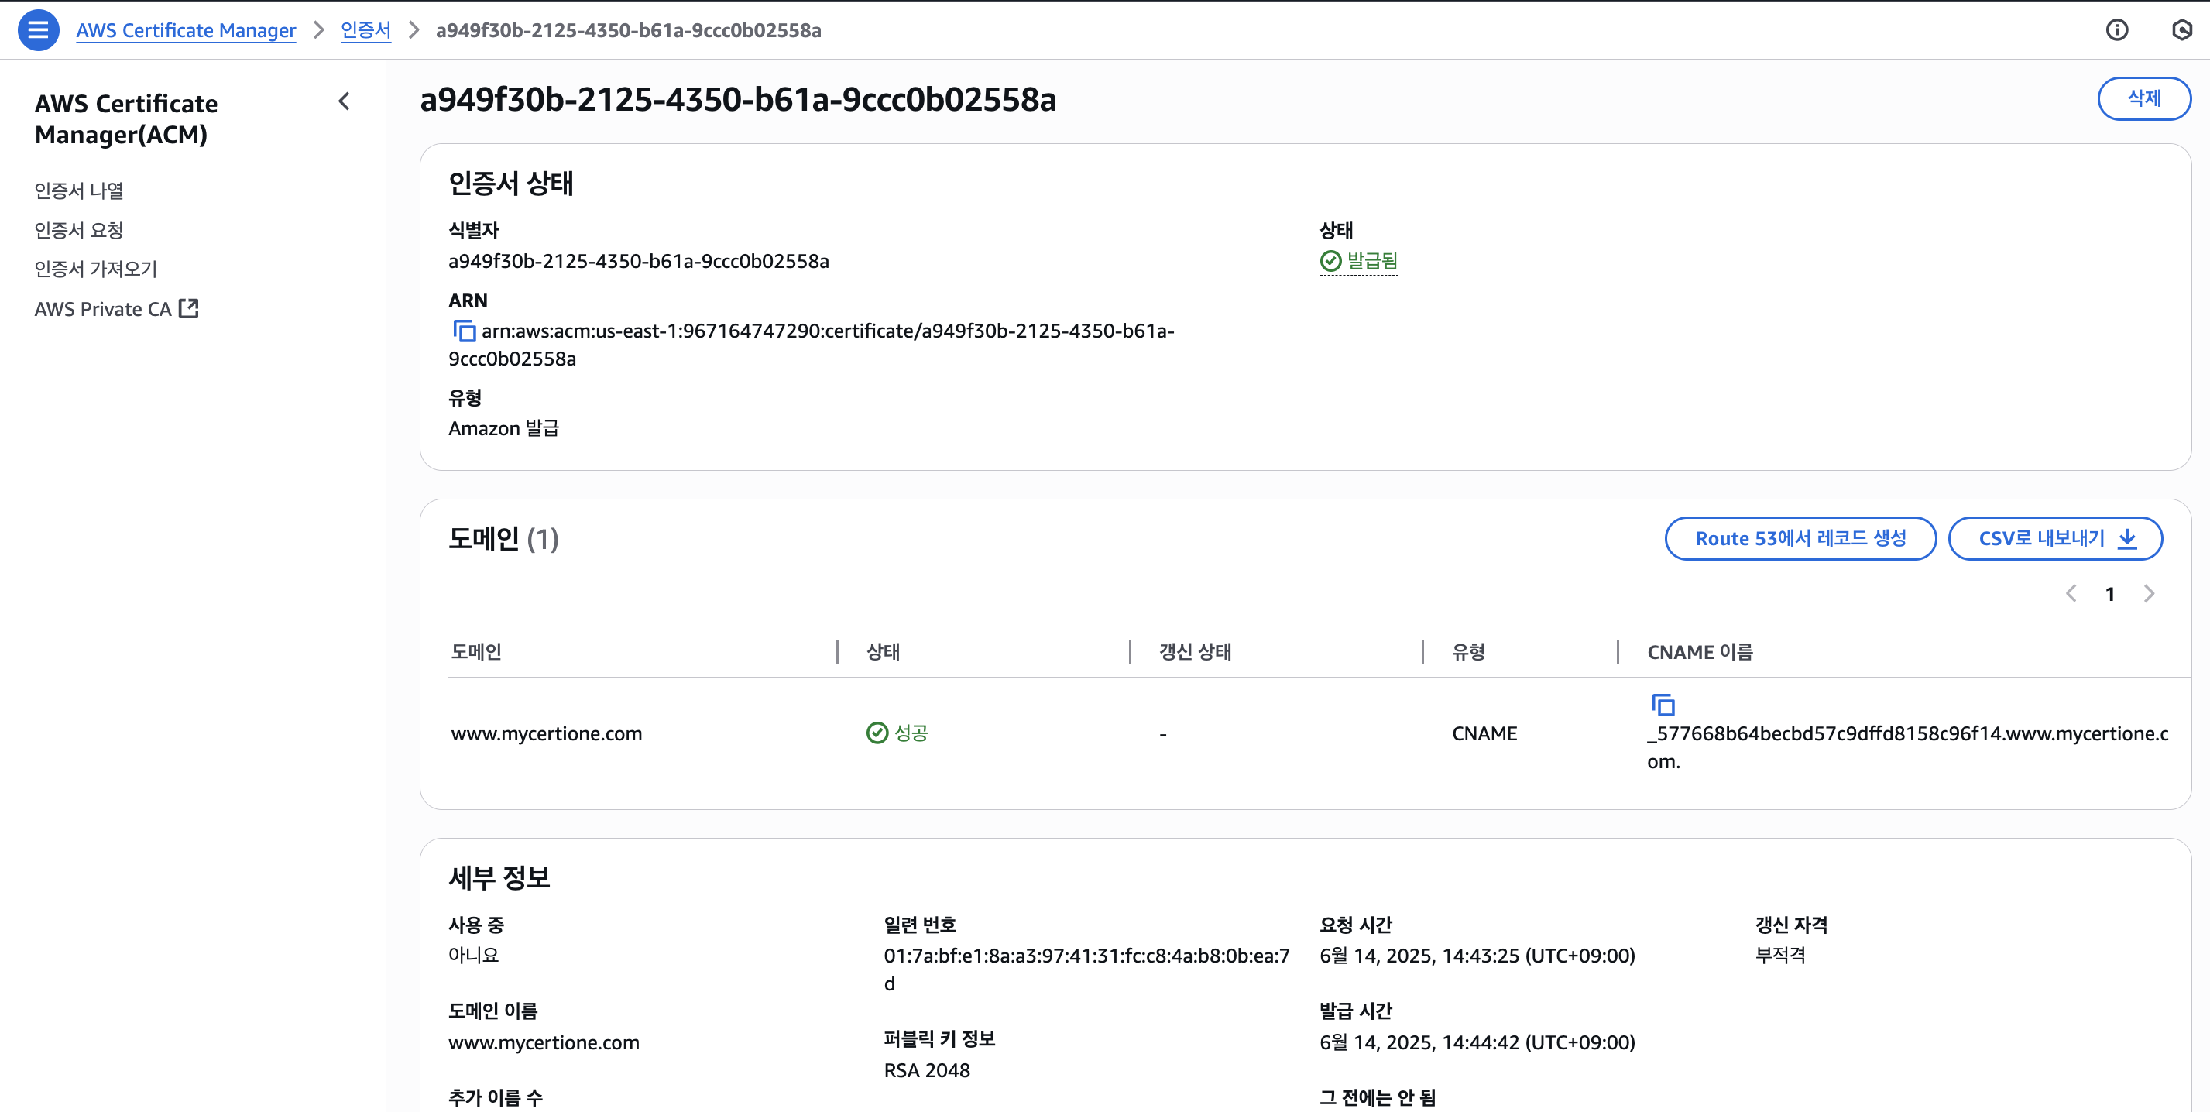
Task: Open the hamburger navigation menu icon
Action: tap(38, 30)
